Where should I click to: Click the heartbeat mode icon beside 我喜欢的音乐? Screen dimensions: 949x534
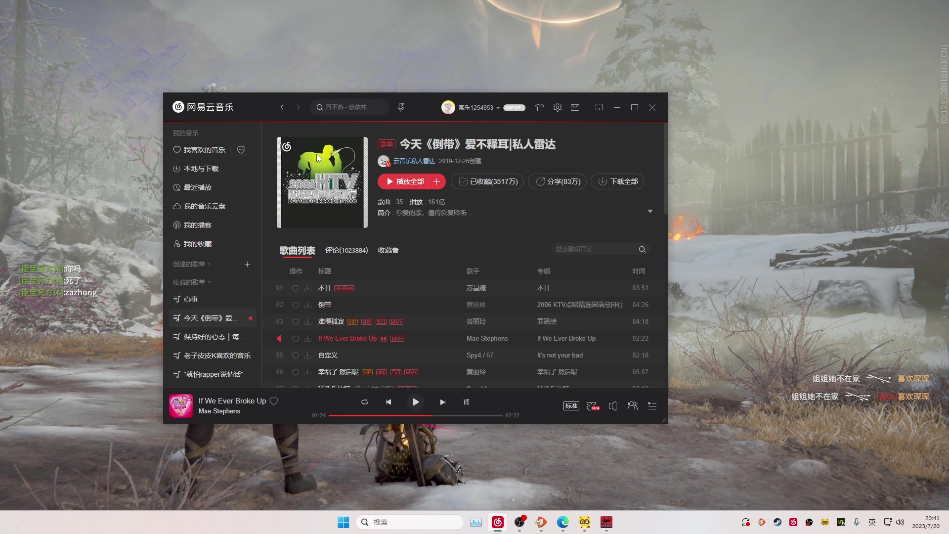(x=241, y=150)
